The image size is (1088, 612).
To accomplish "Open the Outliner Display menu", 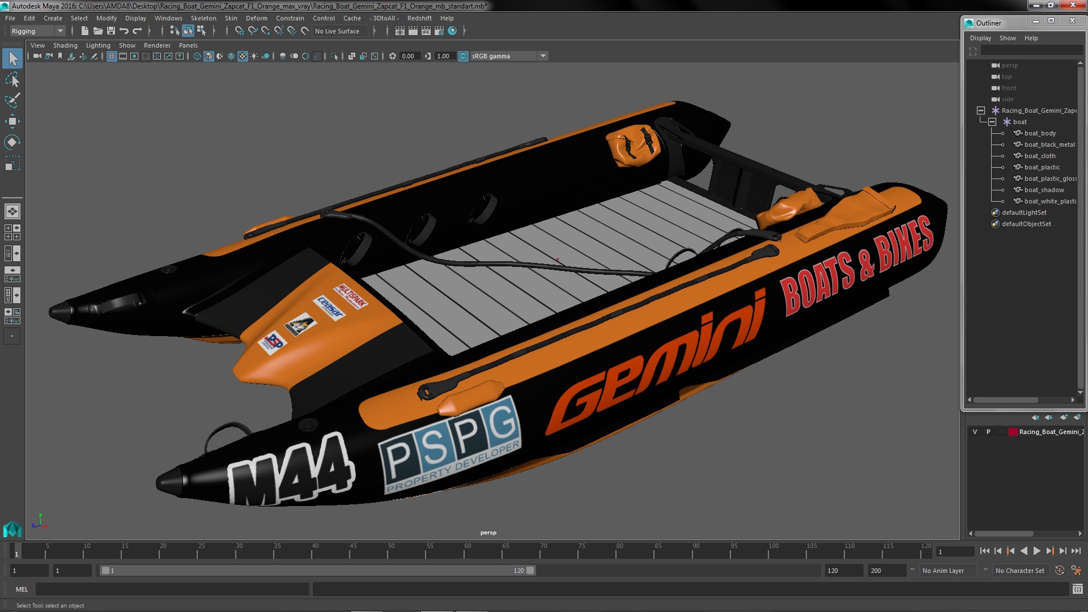I will (x=980, y=38).
